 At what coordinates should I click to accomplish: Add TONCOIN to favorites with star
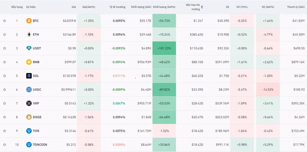(x=5, y=145)
